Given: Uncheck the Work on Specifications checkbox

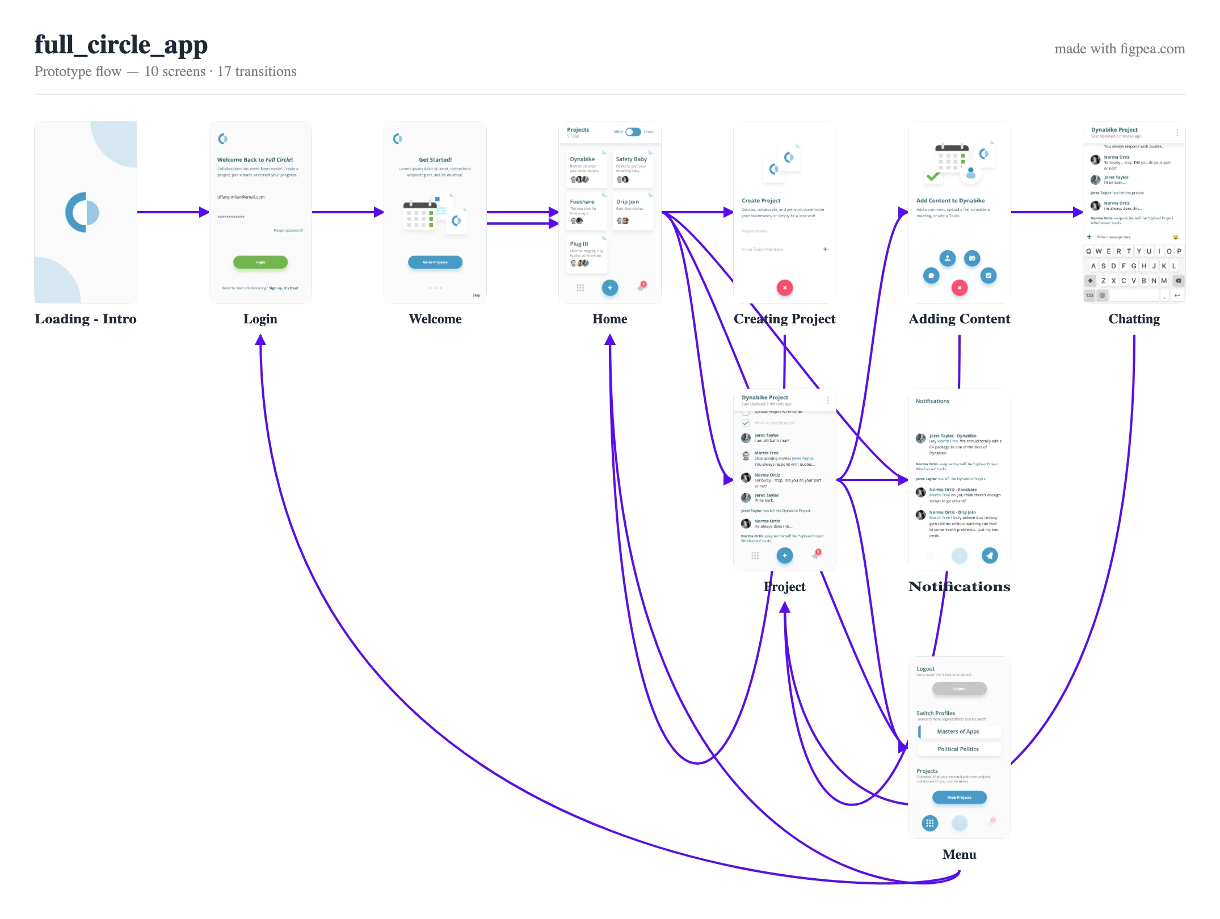Looking at the screenshot, I should click(x=746, y=423).
